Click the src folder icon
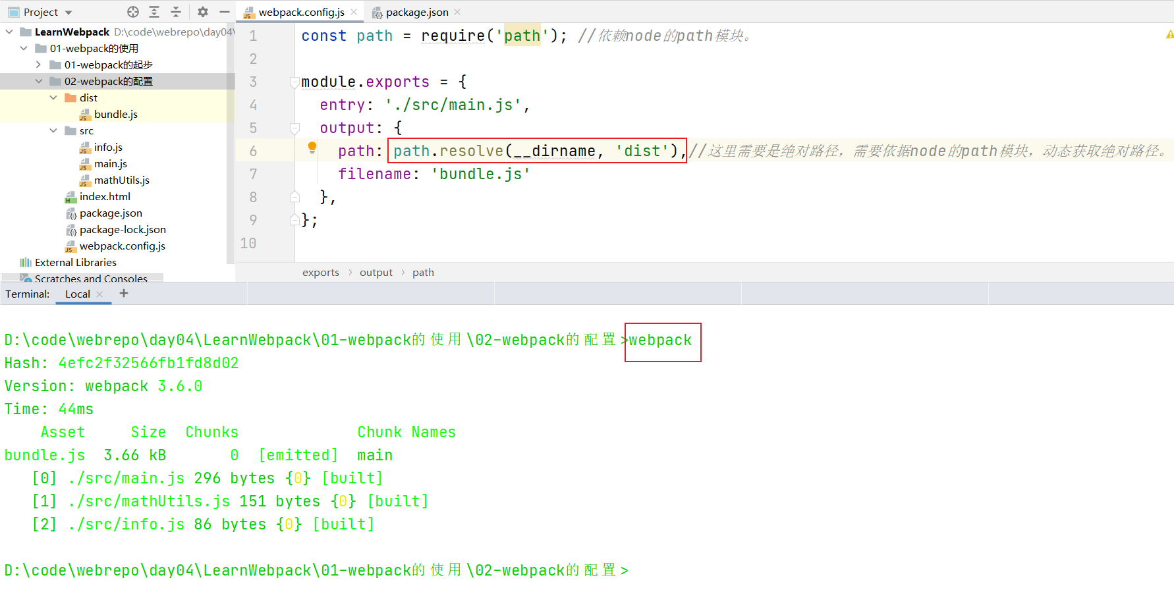This screenshot has width=1174, height=592. [x=70, y=130]
